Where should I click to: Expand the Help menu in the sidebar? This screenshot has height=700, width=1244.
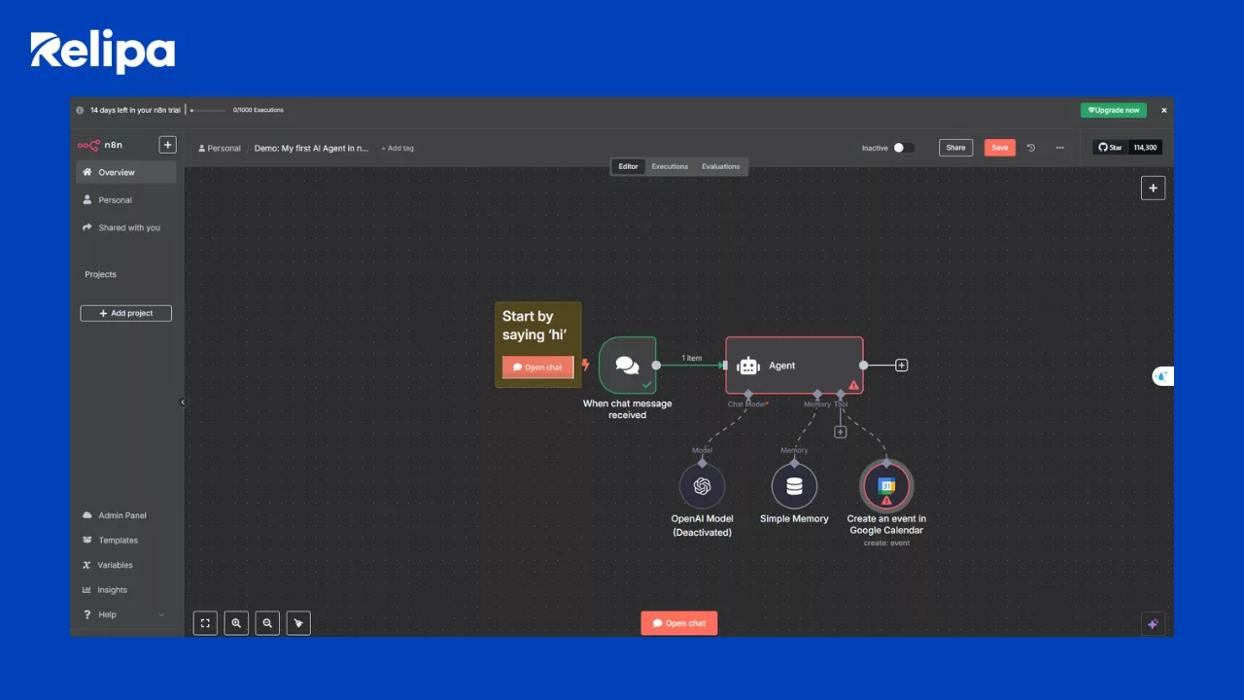coord(125,614)
